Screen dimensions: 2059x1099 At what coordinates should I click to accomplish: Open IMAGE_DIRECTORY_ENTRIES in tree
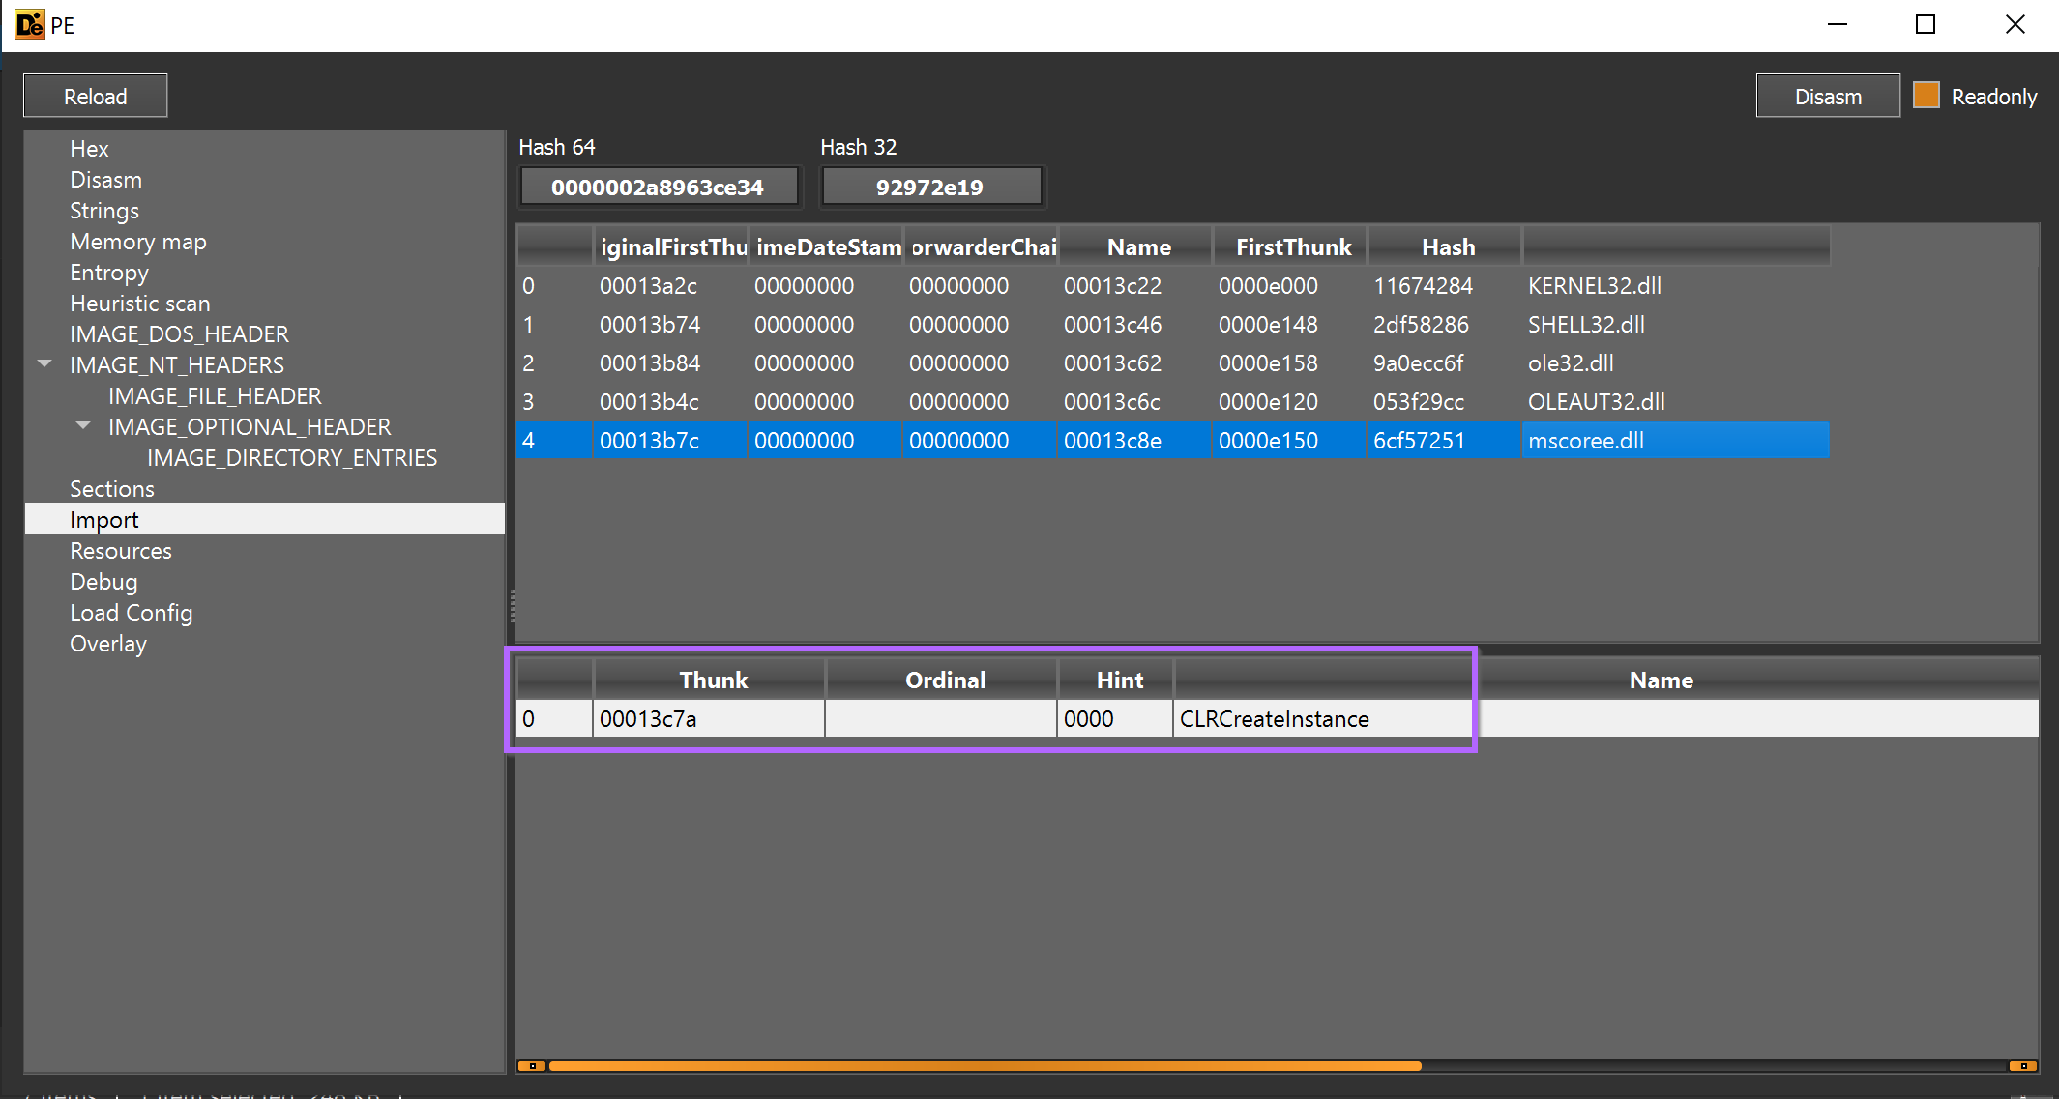[x=291, y=458]
